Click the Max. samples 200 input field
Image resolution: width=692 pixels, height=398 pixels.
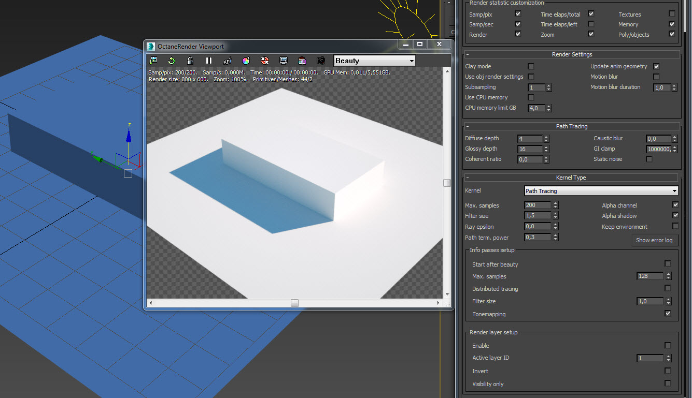[x=538, y=205]
